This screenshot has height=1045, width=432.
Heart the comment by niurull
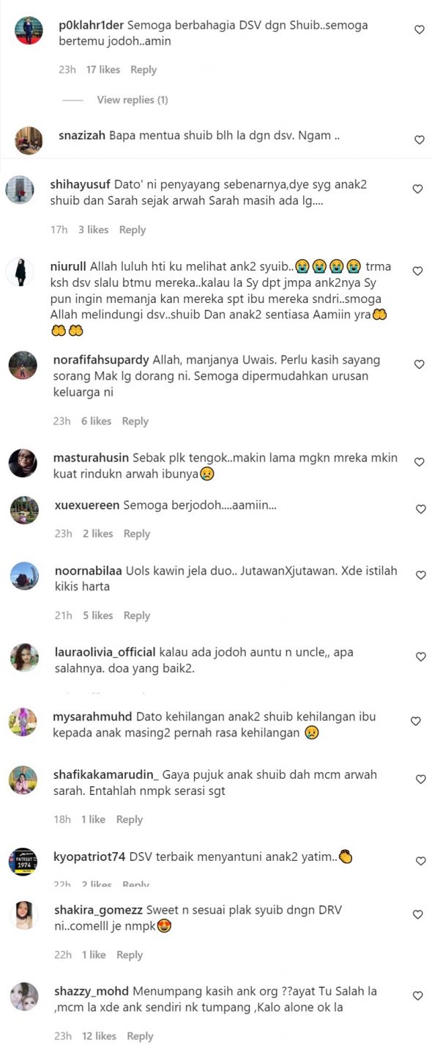[417, 271]
